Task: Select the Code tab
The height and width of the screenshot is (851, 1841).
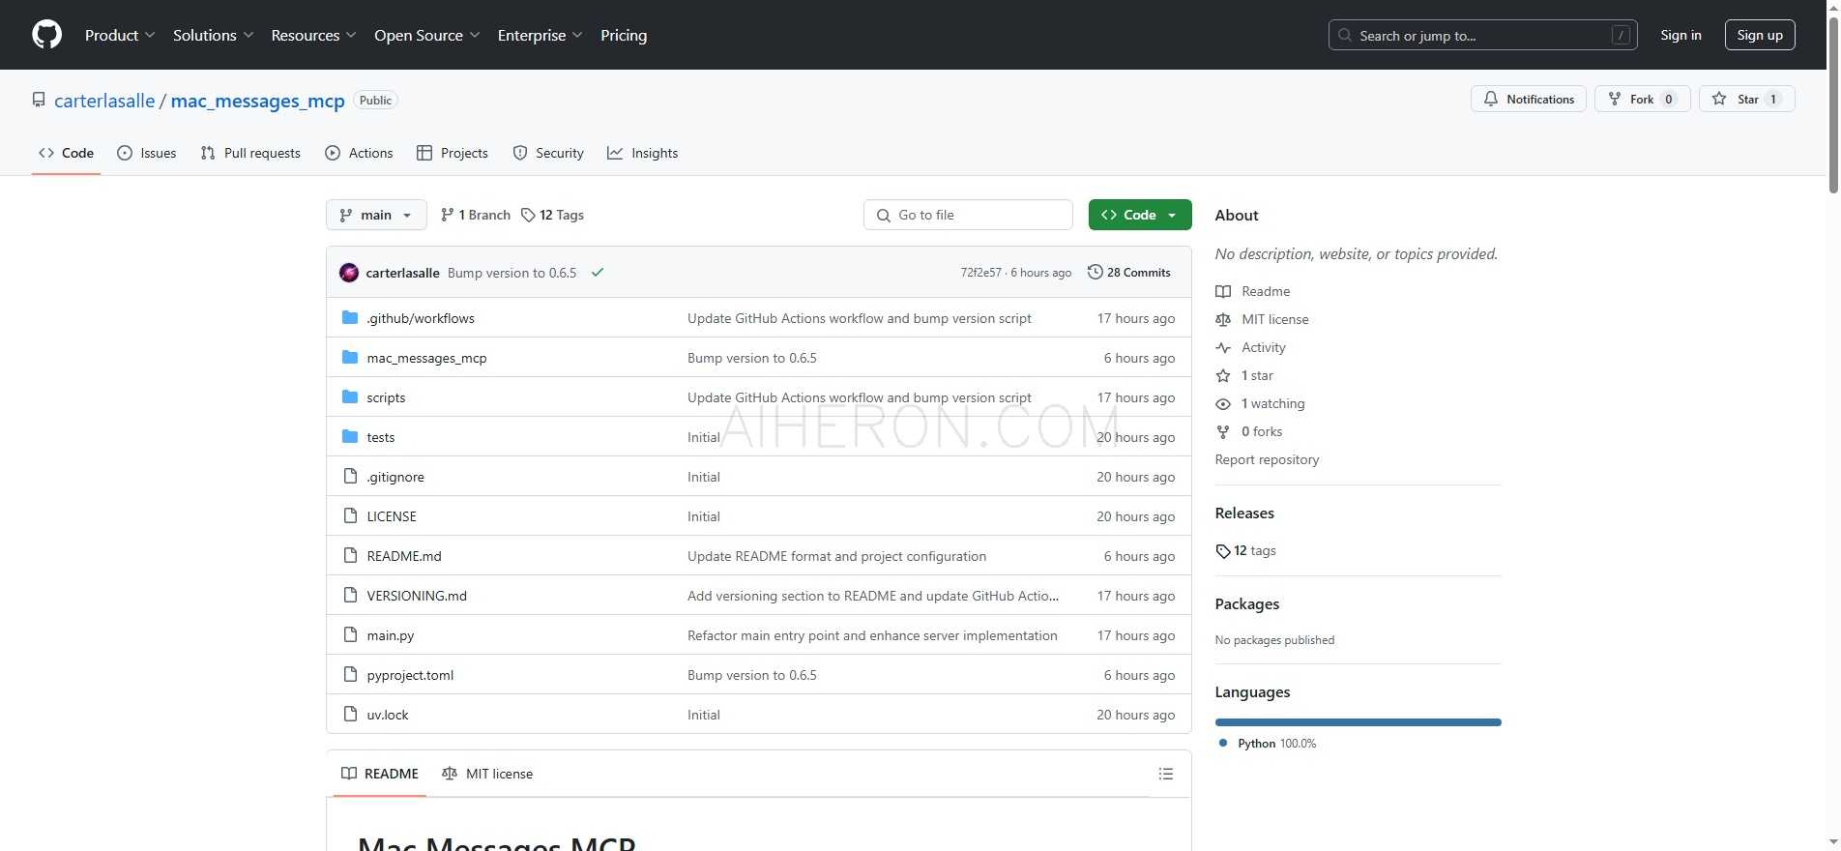Action: point(66,153)
